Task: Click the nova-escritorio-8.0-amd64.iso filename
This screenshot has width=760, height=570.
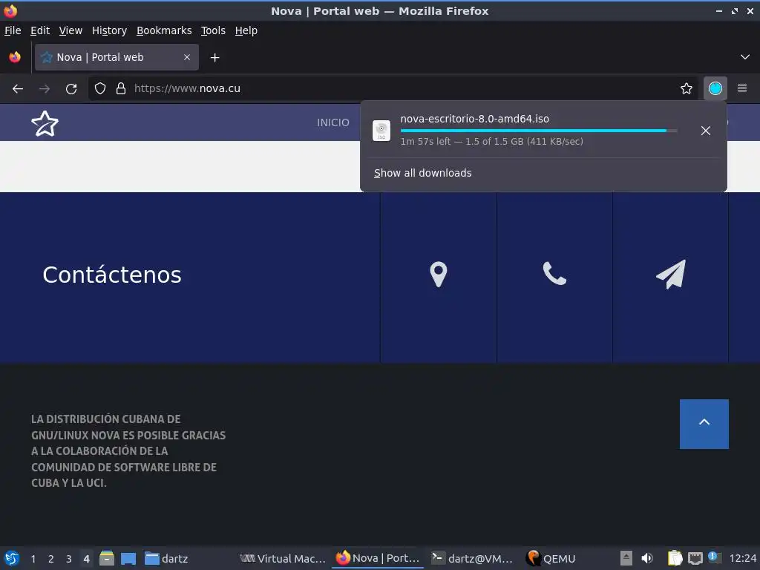Action: coord(474,119)
